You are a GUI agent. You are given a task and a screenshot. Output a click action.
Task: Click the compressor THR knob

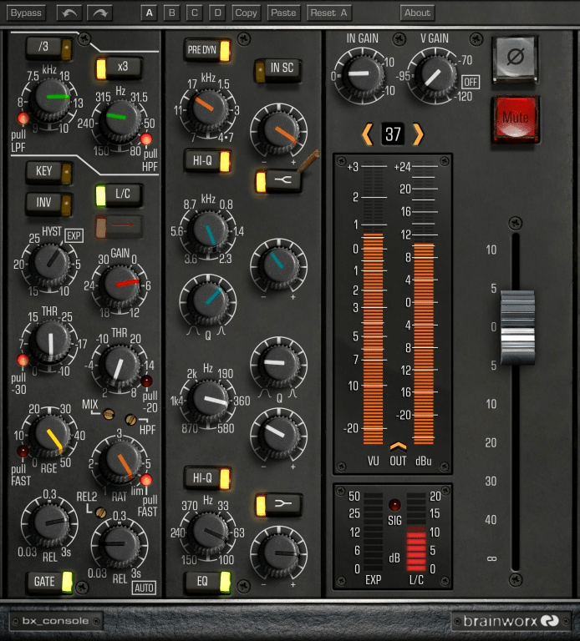120,365
